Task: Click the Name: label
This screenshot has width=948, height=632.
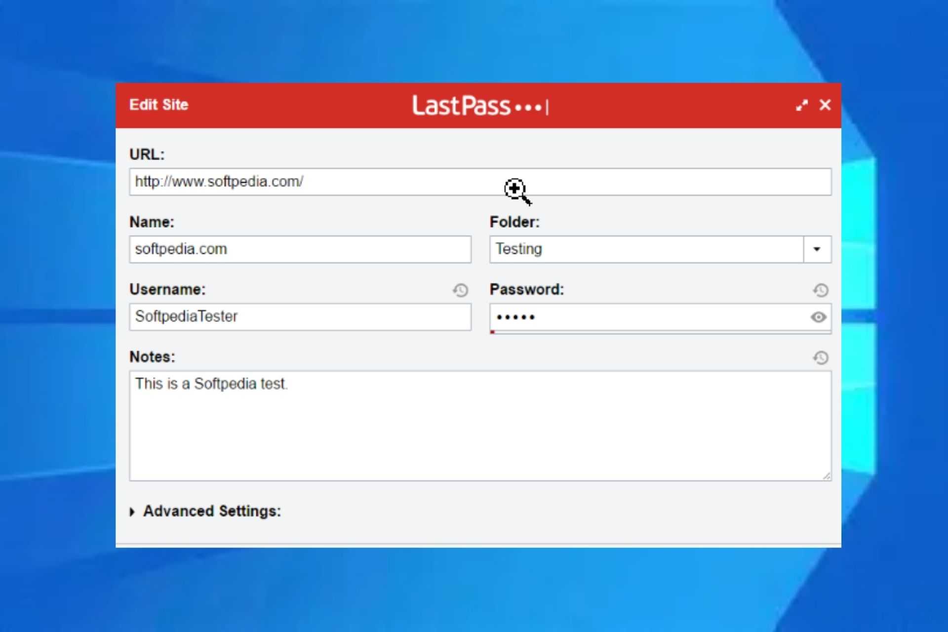Action: [x=152, y=222]
